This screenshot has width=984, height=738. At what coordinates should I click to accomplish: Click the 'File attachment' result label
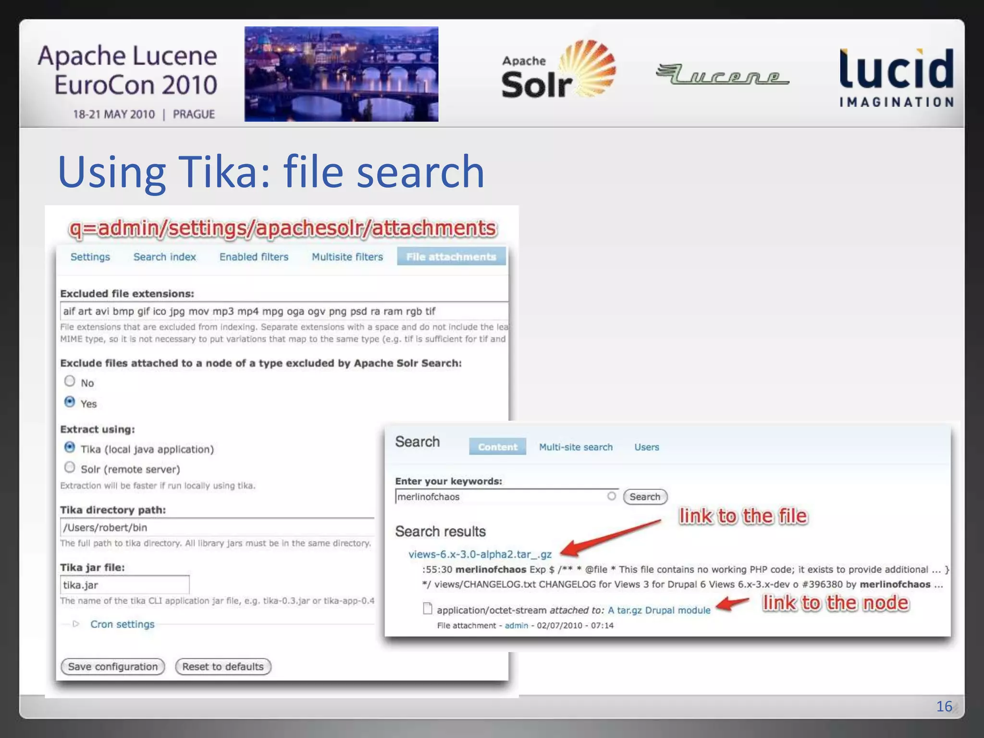click(x=466, y=626)
